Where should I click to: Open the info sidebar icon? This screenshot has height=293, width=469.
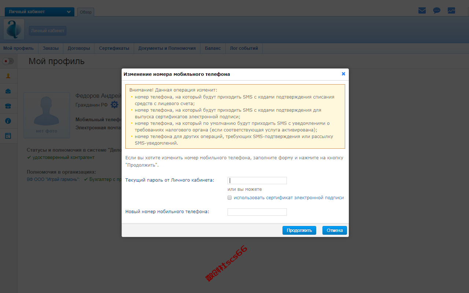8,121
